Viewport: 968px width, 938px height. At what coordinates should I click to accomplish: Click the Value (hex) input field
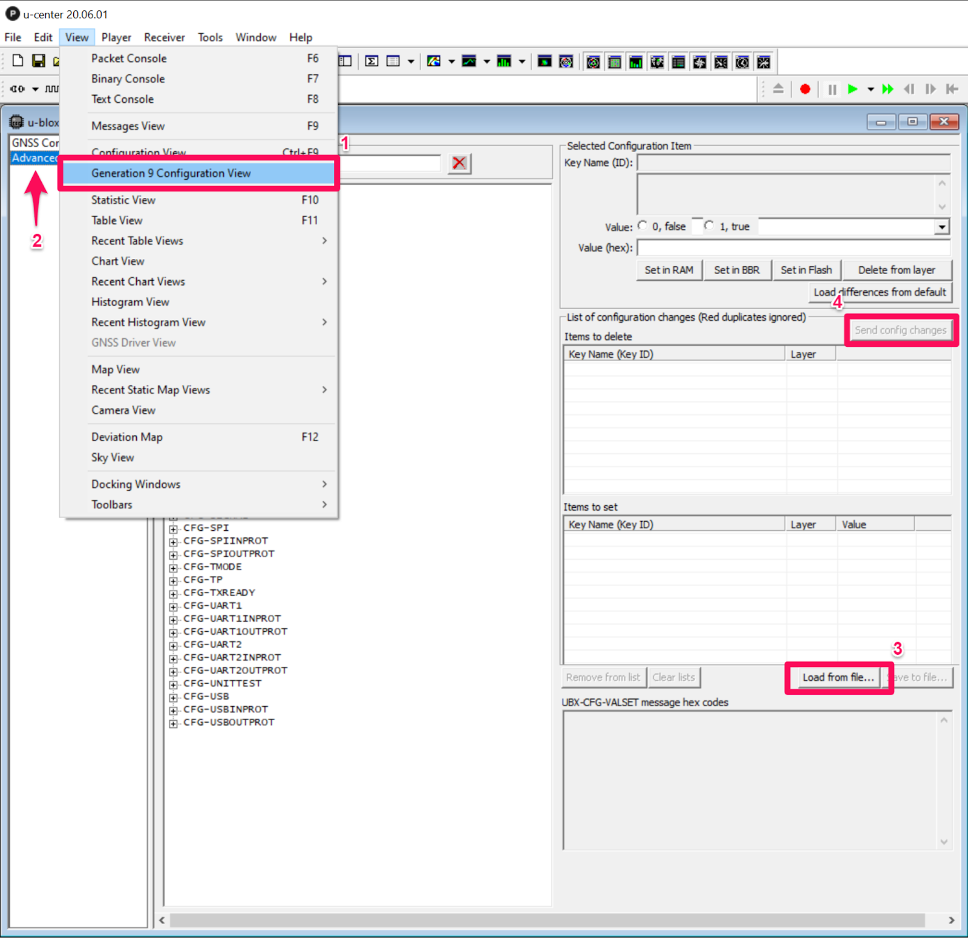[793, 248]
